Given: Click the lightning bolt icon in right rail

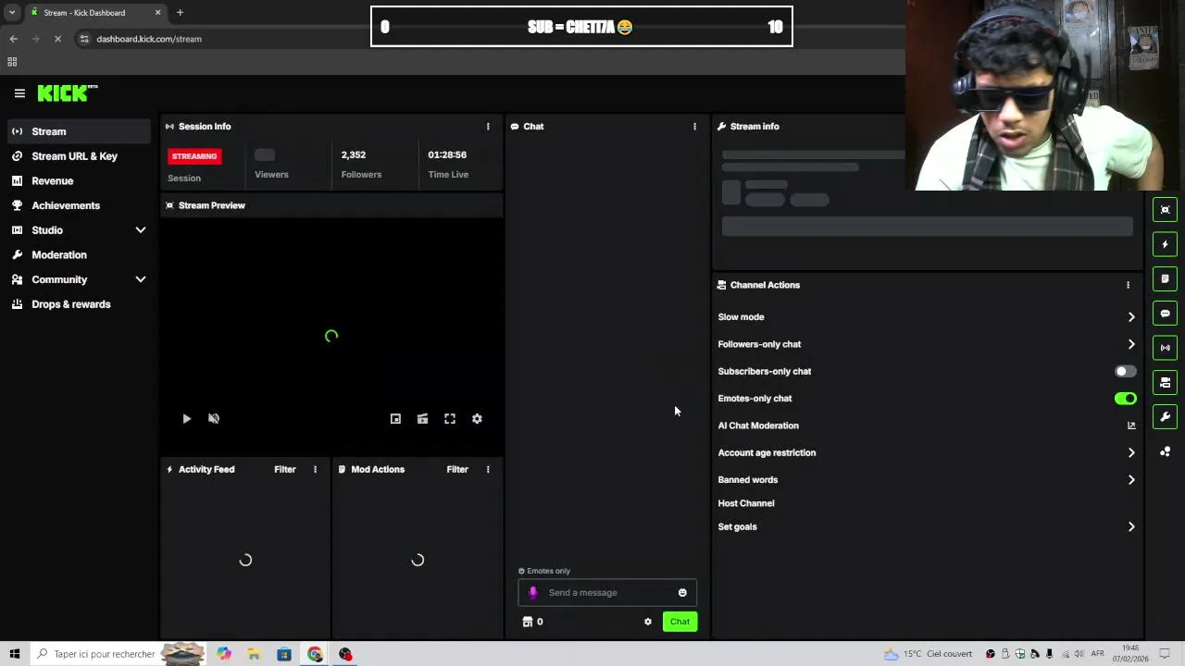Looking at the screenshot, I should pos(1165,244).
